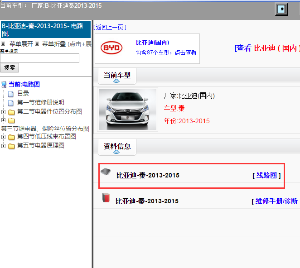This screenshot has width=300, height=268.
Task: Click the document icon next to 目录
Action: tap(11, 94)
